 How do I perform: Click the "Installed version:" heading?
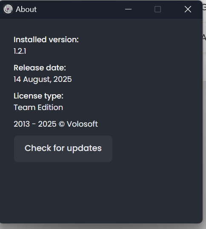pyautogui.click(x=46, y=40)
